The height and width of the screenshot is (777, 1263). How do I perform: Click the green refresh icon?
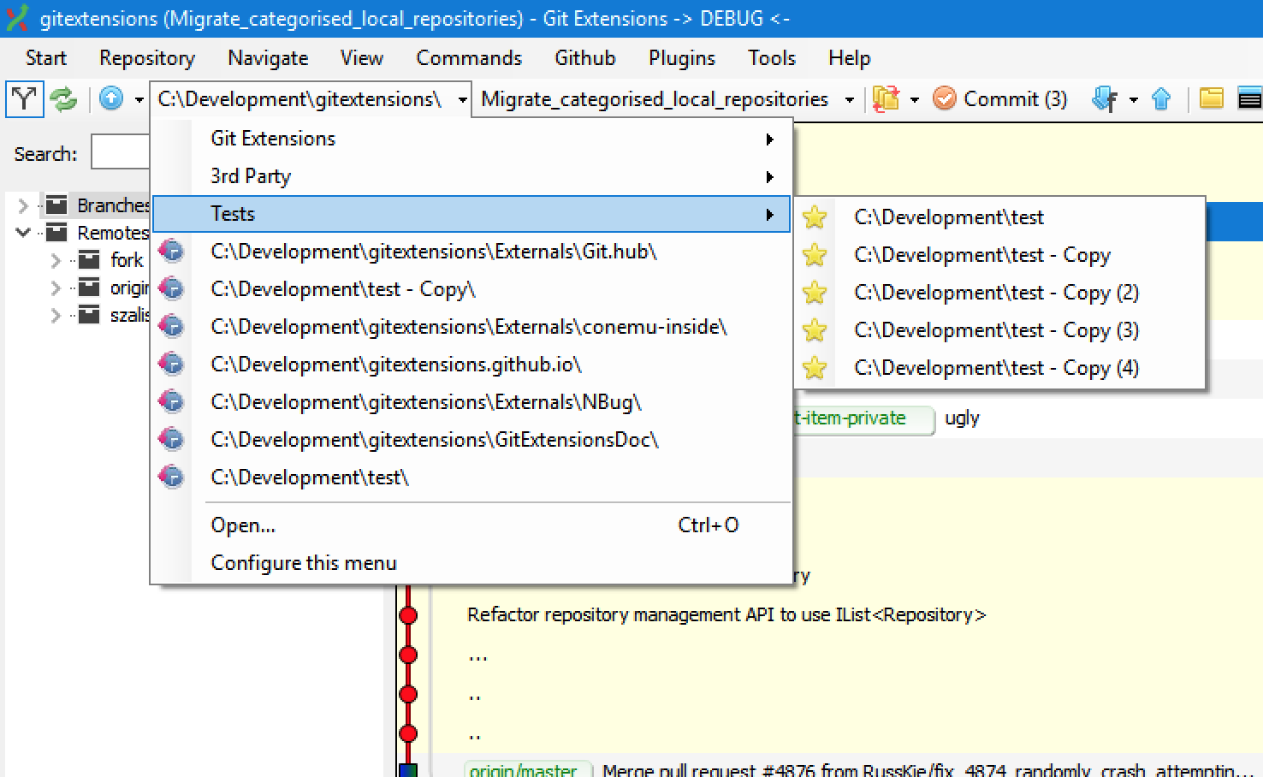click(64, 98)
